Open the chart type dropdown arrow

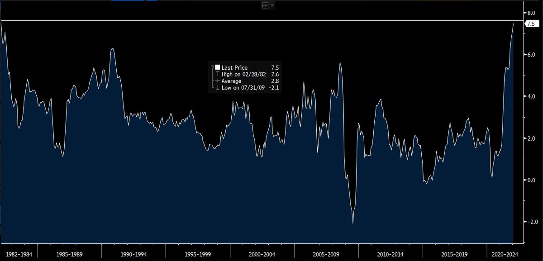pos(272,5)
